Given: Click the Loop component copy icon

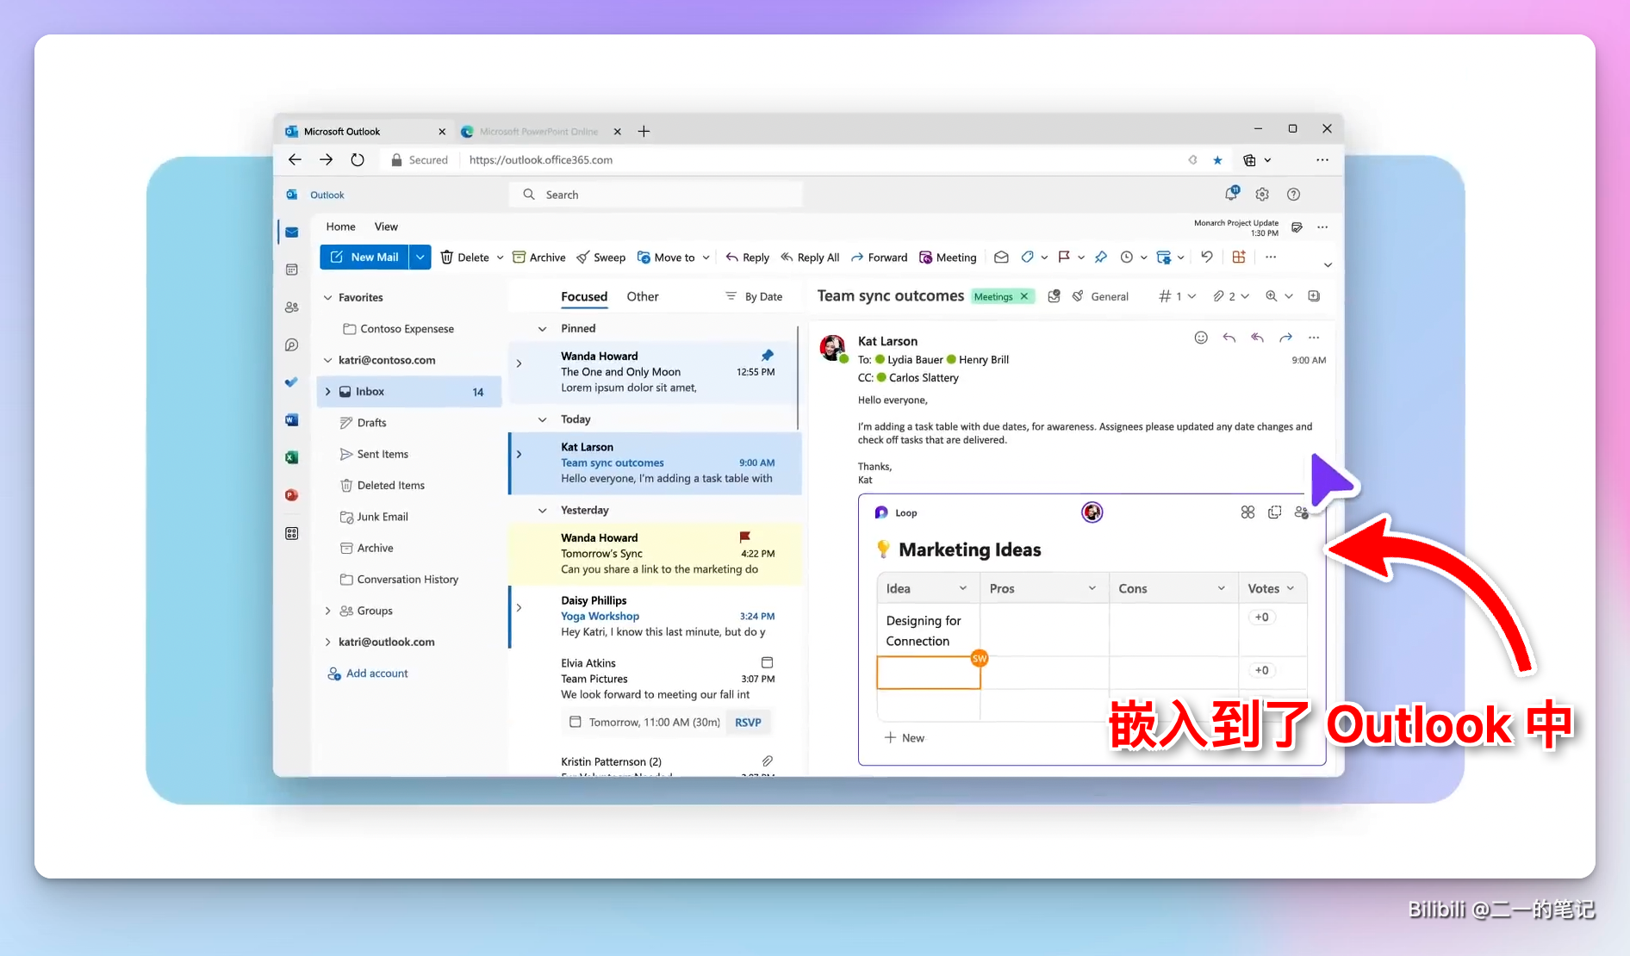Looking at the screenshot, I should [1275, 512].
